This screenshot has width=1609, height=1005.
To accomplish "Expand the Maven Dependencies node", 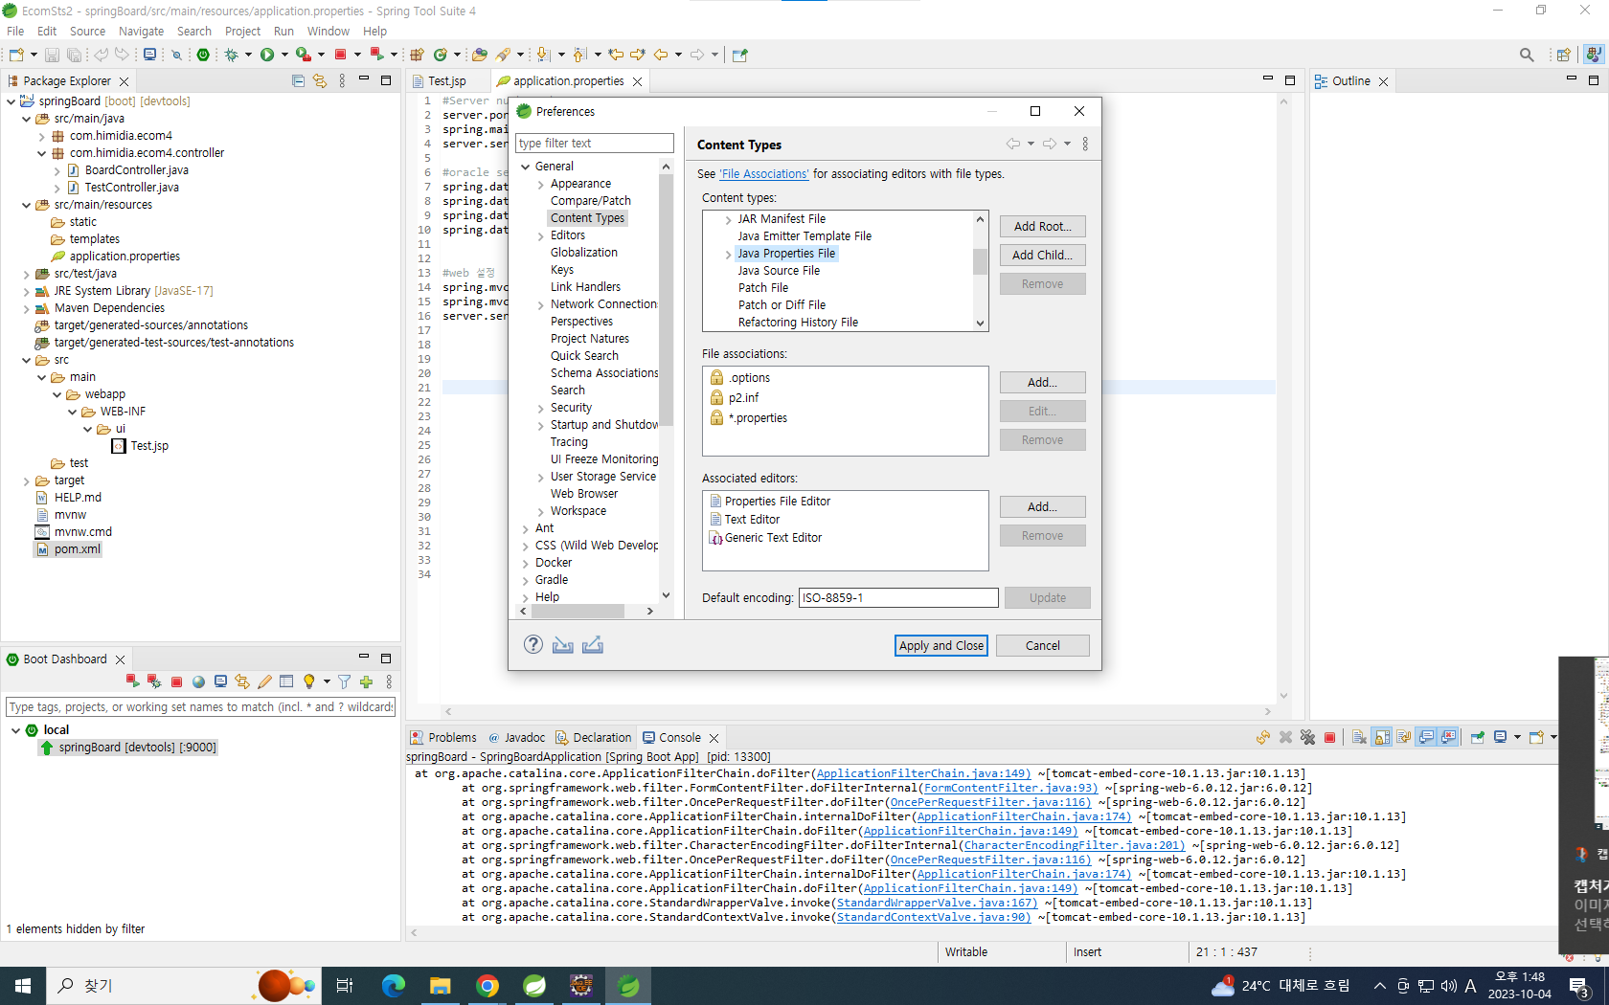I will [x=26, y=308].
